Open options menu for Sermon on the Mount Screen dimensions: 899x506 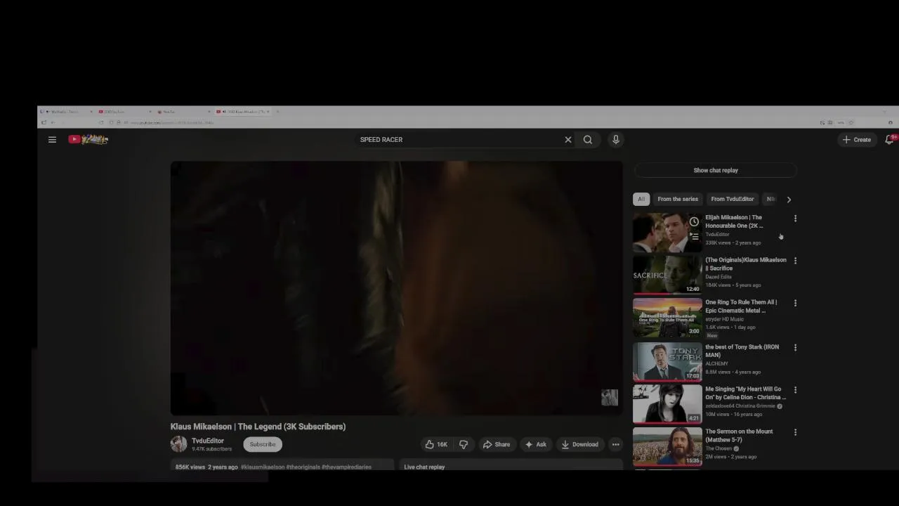(795, 432)
